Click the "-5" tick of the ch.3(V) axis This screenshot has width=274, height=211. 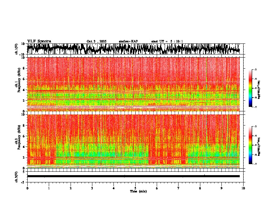coord(23,182)
